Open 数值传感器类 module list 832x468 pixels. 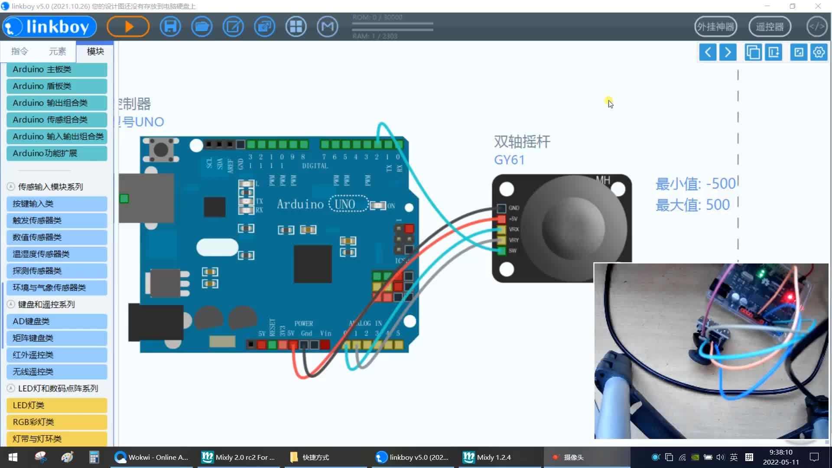[57, 237]
